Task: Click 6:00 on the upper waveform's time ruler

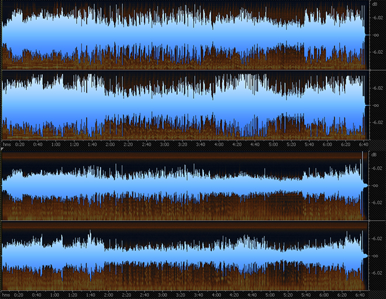Action: [327, 145]
